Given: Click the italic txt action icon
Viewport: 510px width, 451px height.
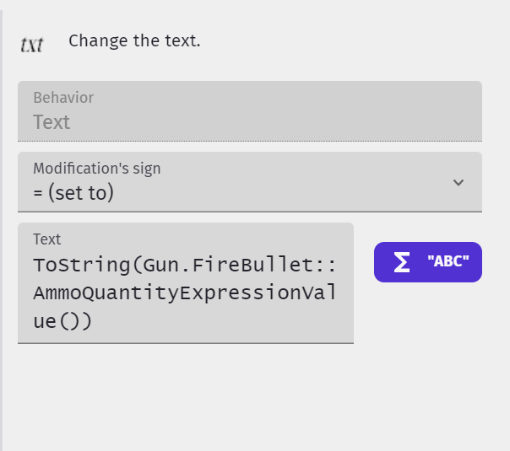Looking at the screenshot, I should point(31,44).
